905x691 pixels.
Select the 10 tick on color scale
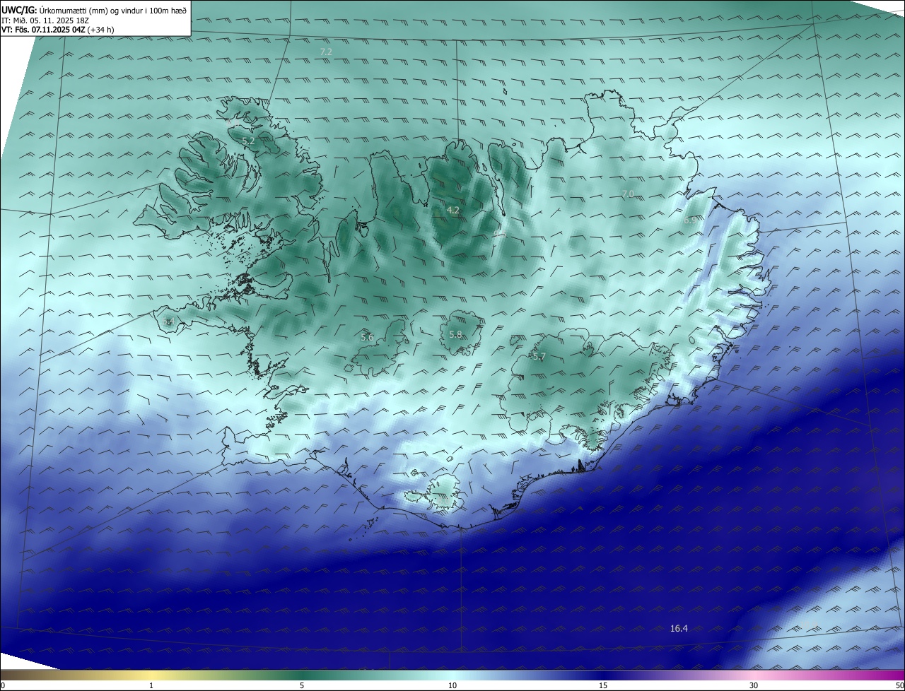(x=452, y=685)
